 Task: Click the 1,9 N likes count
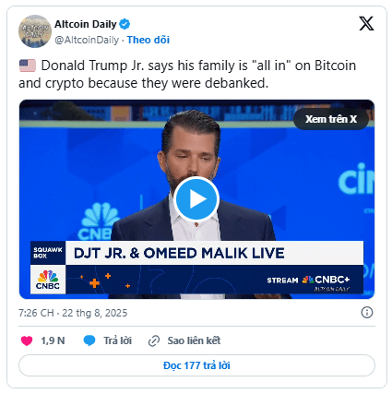coord(53,340)
